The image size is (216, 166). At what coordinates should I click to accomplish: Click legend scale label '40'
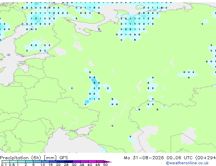[x=90, y=165]
